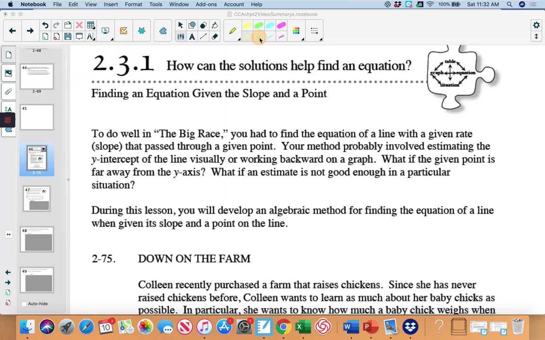This screenshot has height=340, width=545.
Task: Select the Fill bucket tool
Action: pos(215,25)
